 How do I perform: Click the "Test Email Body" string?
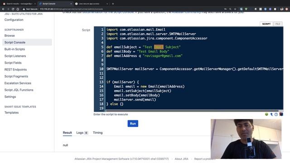153,51
